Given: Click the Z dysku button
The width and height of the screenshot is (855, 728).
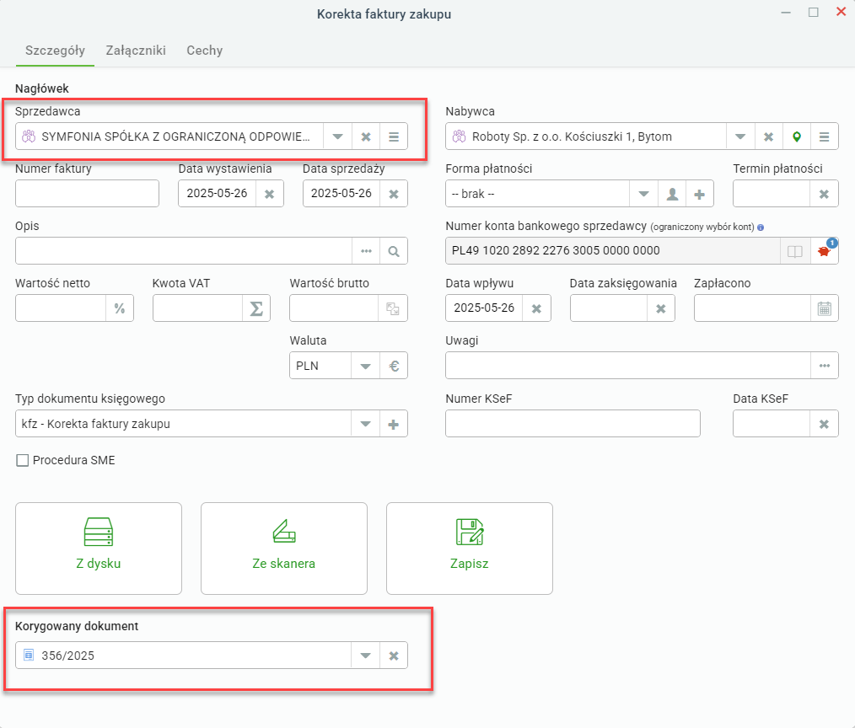Looking at the screenshot, I should [x=99, y=549].
